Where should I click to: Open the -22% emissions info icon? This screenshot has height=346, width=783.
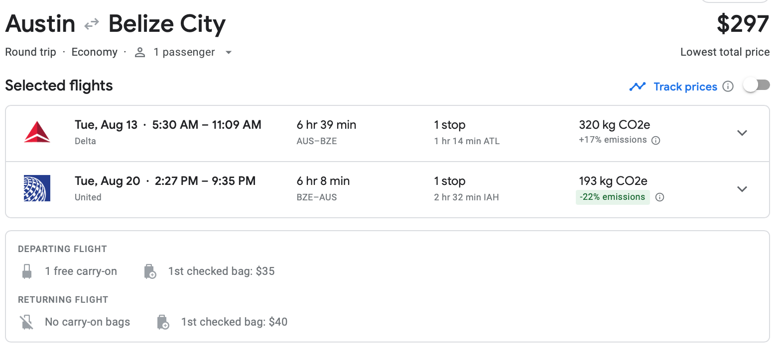[x=660, y=197]
